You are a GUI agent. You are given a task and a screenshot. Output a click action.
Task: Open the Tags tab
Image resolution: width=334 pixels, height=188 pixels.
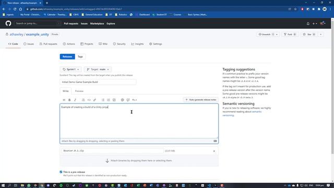[80, 56]
